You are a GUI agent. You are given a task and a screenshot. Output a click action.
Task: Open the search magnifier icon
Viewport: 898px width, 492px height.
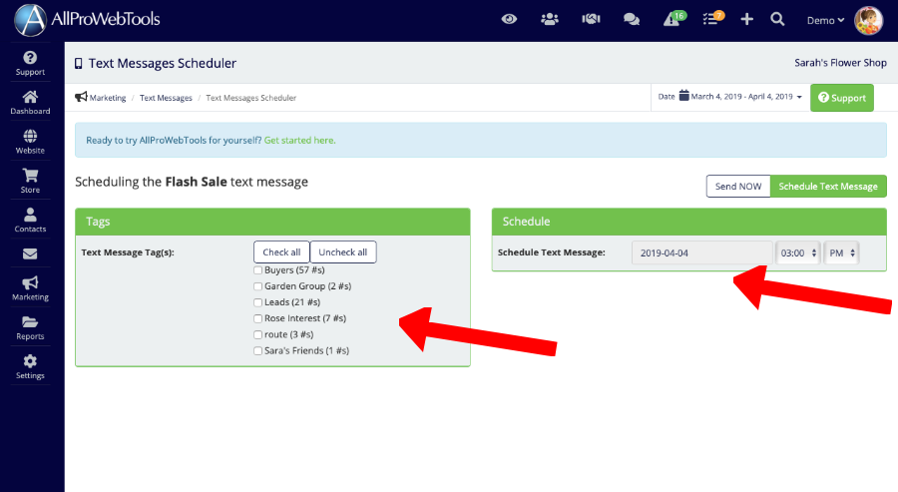(x=777, y=20)
